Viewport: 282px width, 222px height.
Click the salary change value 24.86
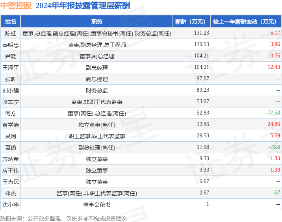click(x=274, y=124)
